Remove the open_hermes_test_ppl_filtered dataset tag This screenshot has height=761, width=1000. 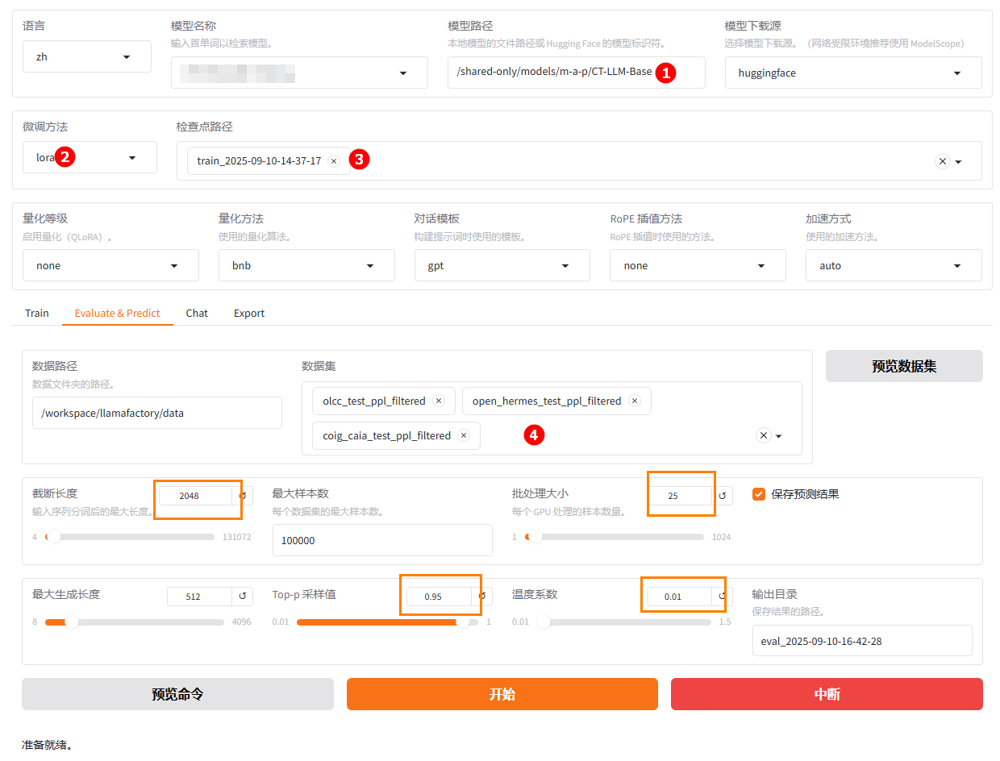[x=635, y=401]
